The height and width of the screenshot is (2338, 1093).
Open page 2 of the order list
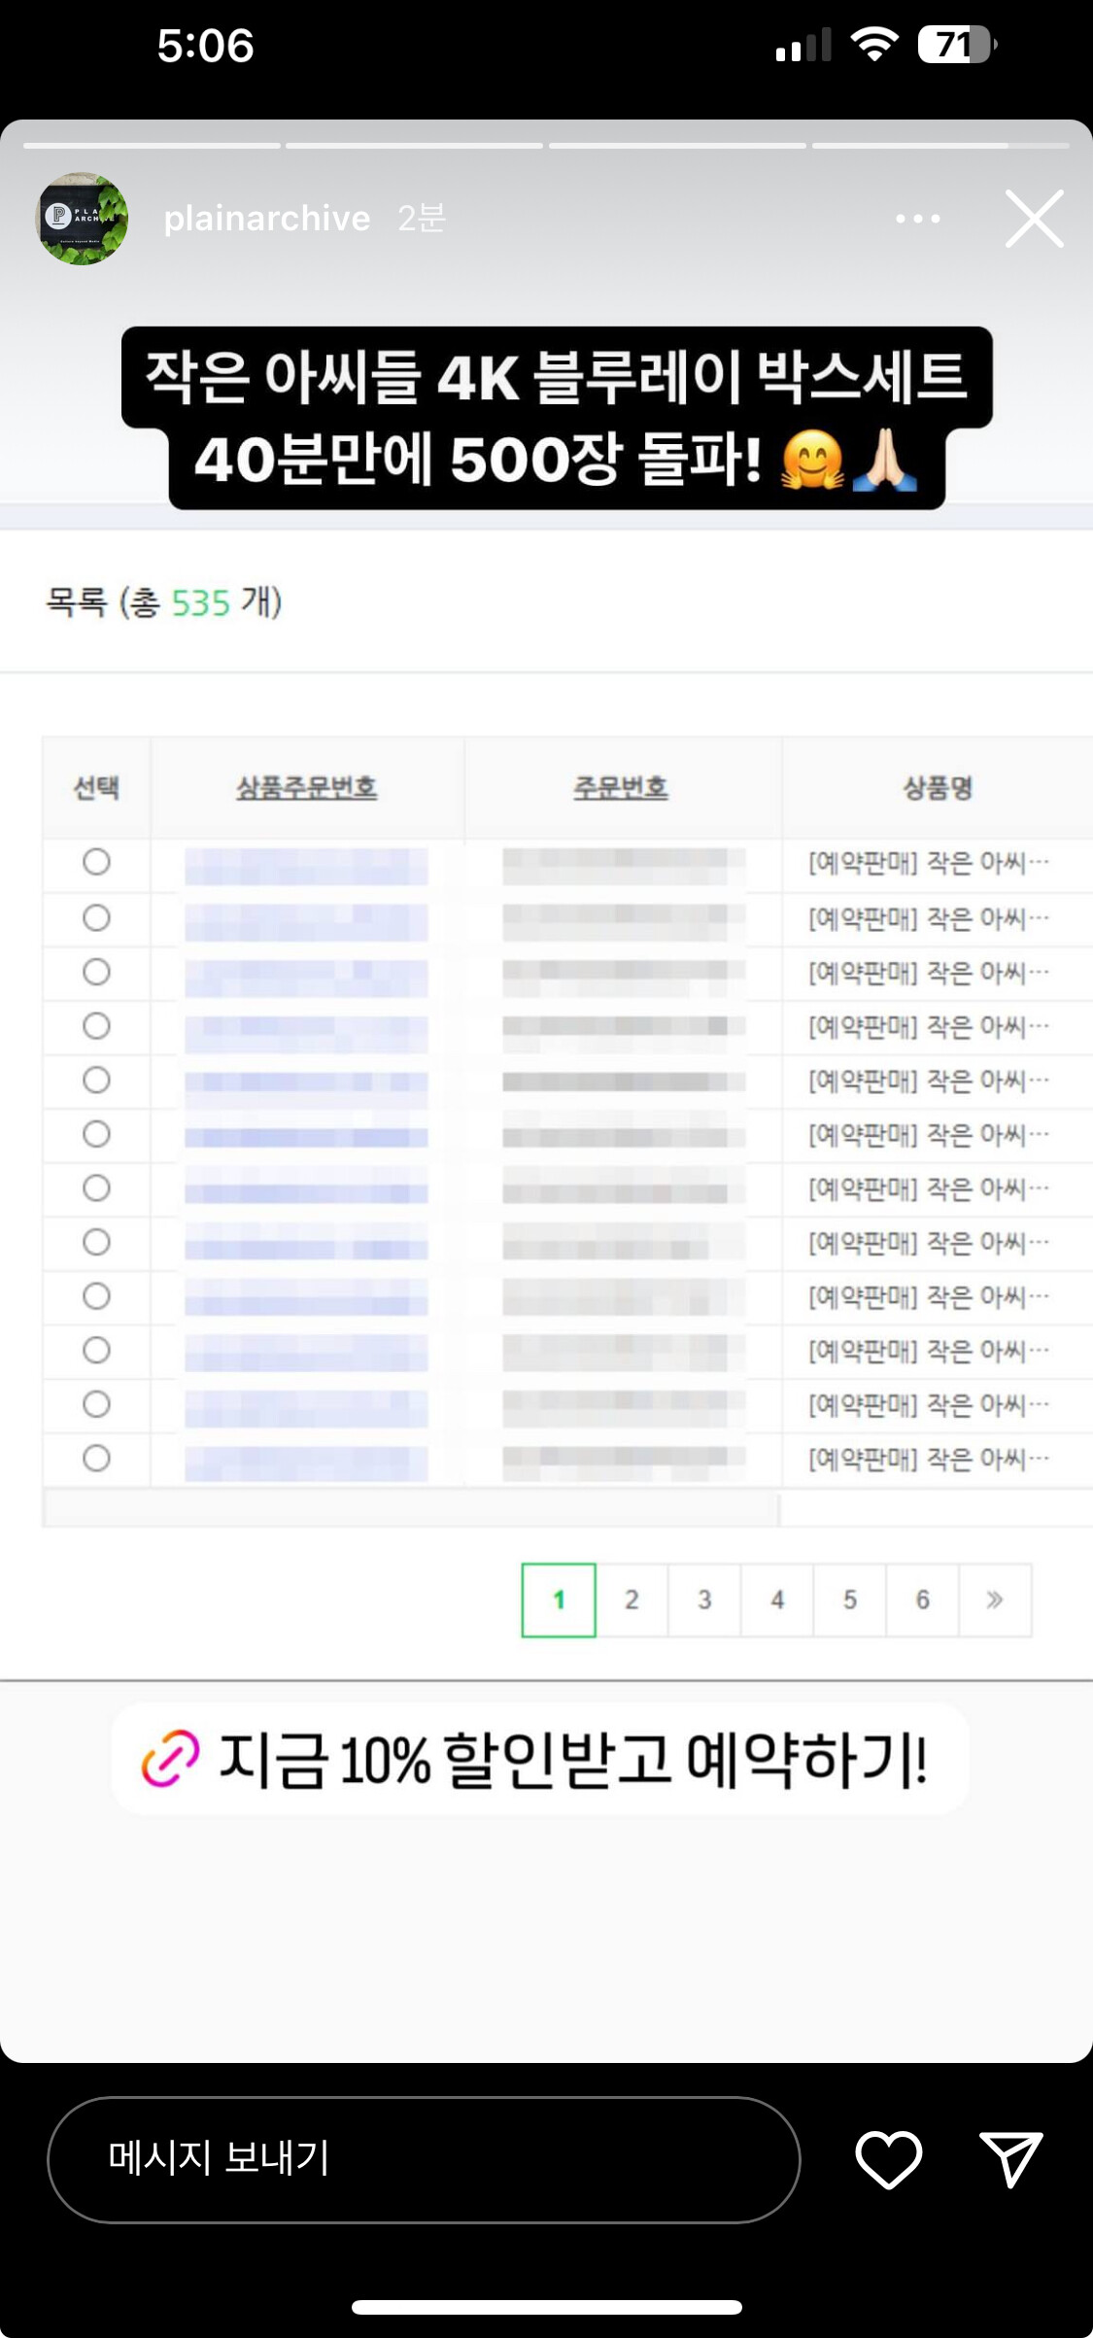click(x=632, y=1599)
